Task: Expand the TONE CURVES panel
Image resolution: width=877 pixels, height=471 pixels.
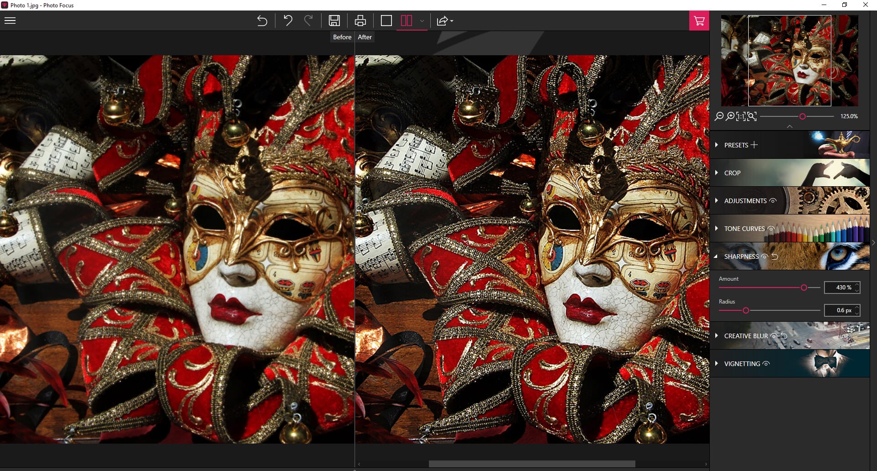Action: tap(717, 228)
